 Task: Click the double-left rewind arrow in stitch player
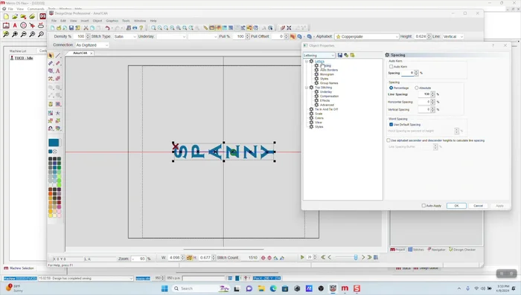323,257
